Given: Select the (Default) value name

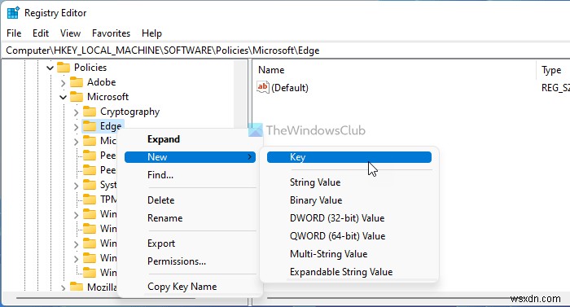Looking at the screenshot, I should 290,88.
